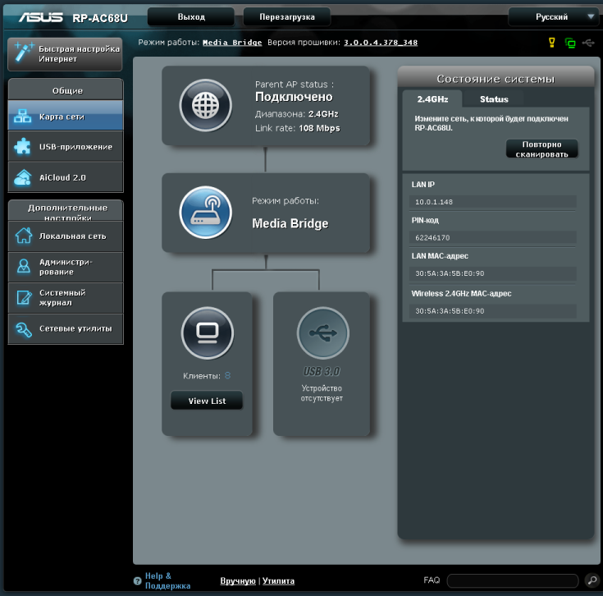
Task: Click the clients count number 8
Action: [228, 375]
